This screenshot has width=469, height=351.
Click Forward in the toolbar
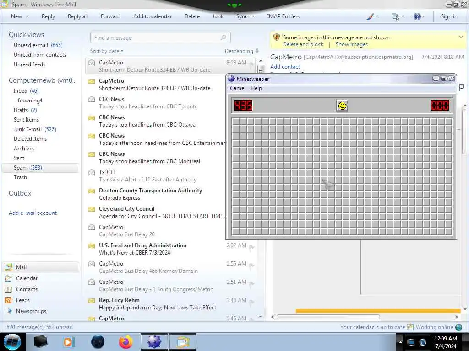pos(110,16)
